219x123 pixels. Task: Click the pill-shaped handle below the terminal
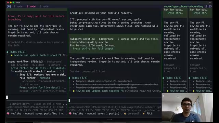coord(109,120)
